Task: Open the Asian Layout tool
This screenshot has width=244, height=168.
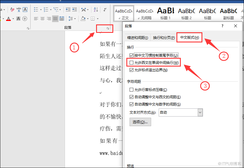Action: [x=84, y=10]
